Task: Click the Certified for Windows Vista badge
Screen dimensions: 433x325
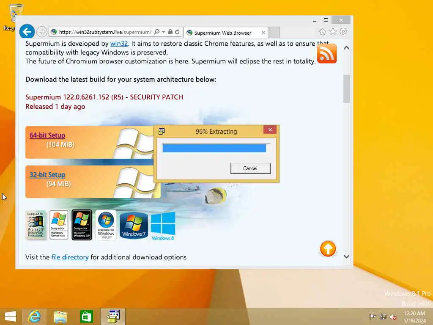Action: click(x=106, y=225)
